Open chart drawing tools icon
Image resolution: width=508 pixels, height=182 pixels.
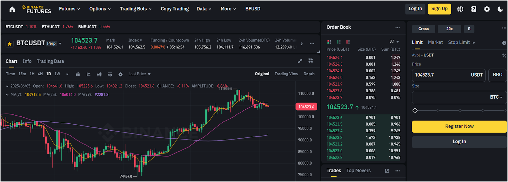pyautogui.click(x=89, y=74)
